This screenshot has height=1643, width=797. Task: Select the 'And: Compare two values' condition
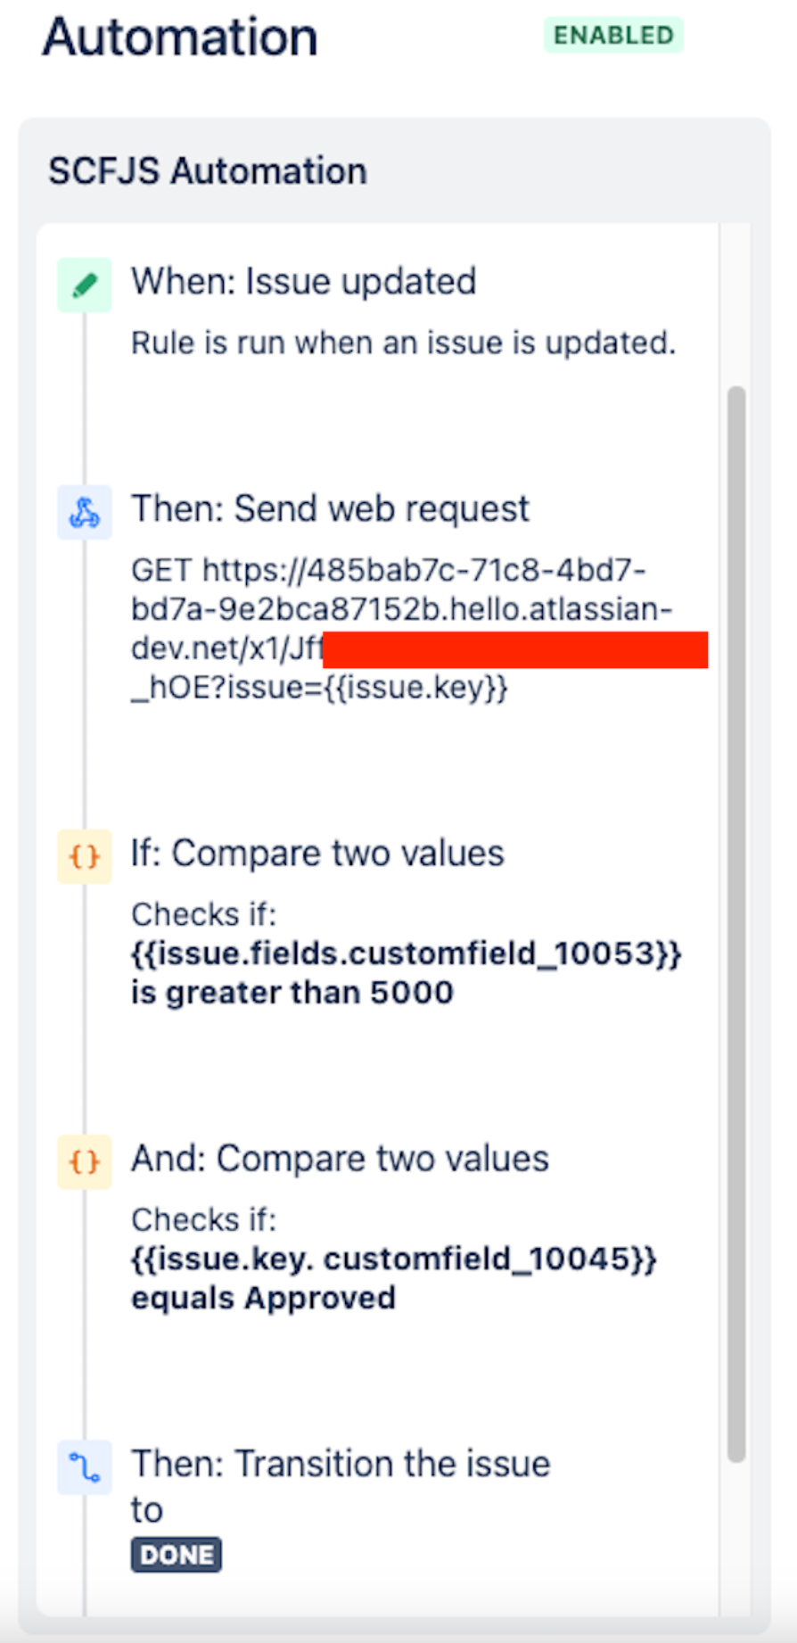pyautogui.click(x=340, y=1159)
